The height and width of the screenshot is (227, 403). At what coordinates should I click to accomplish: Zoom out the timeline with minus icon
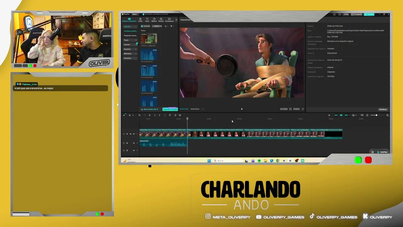click(x=367, y=115)
